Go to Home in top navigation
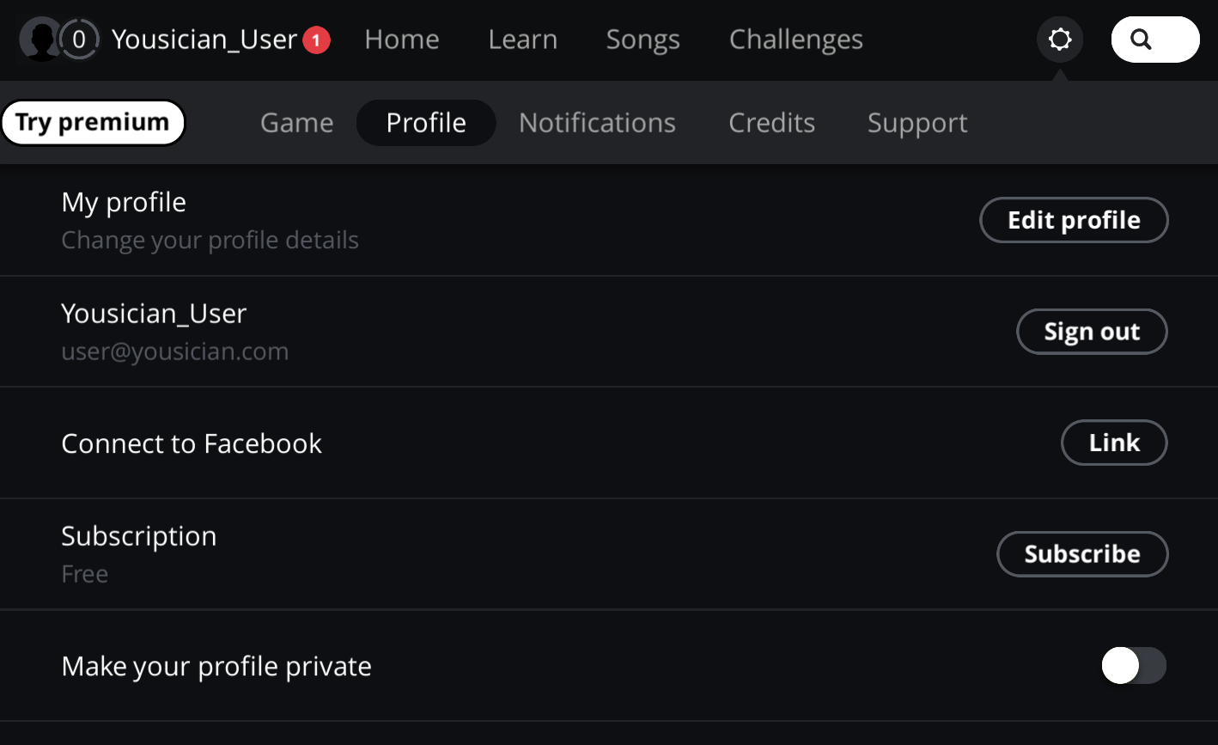Viewport: 1218px width, 745px height. pyautogui.click(x=402, y=40)
